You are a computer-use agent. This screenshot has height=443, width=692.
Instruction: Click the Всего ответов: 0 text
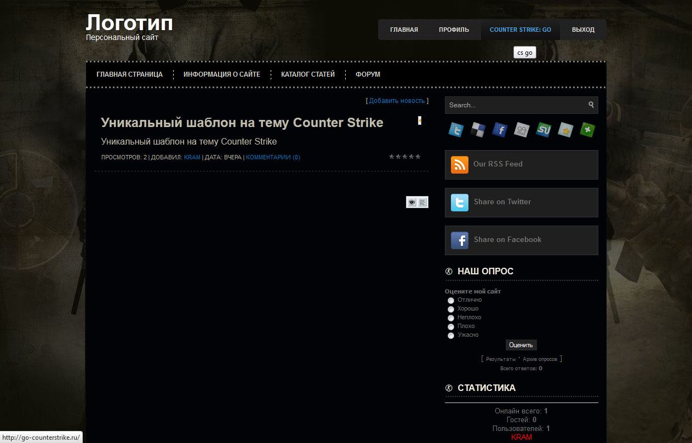[x=522, y=369]
